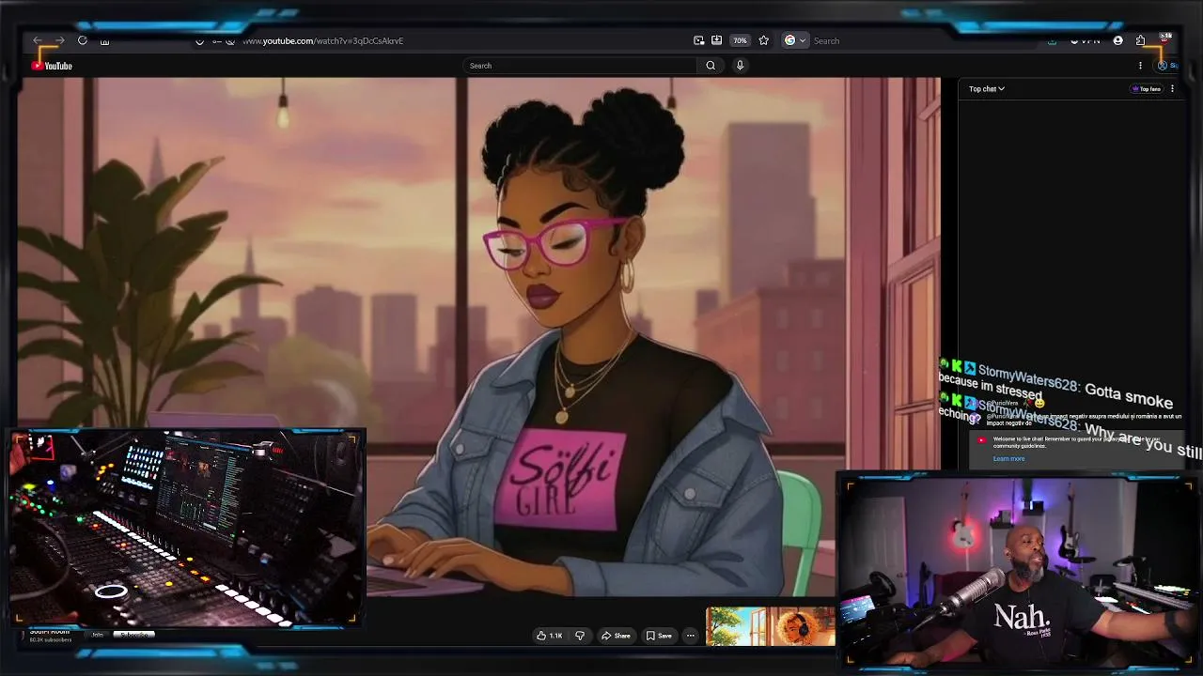Open the suggested video thumbnail with headphones girl
The width and height of the screenshot is (1203, 676).
point(771,626)
